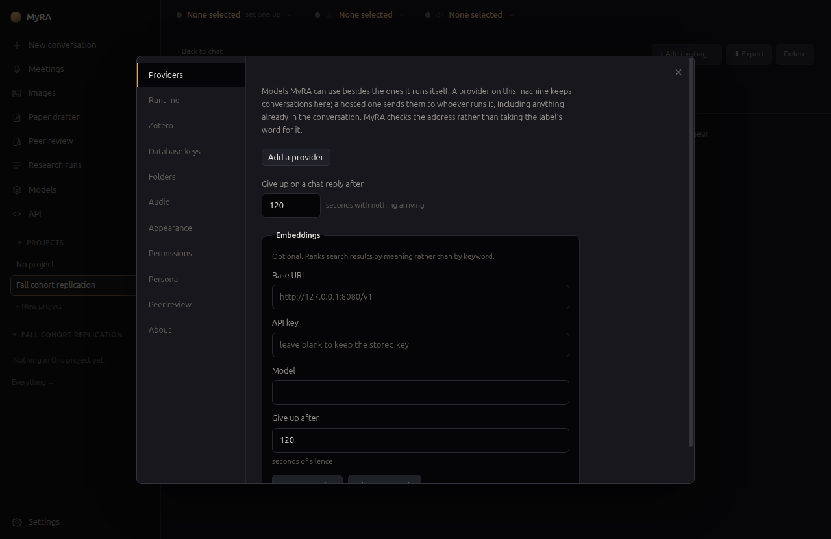The height and width of the screenshot is (539, 831).
Task: Click the plus icon beside New conversation
Action: (x=17, y=45)
